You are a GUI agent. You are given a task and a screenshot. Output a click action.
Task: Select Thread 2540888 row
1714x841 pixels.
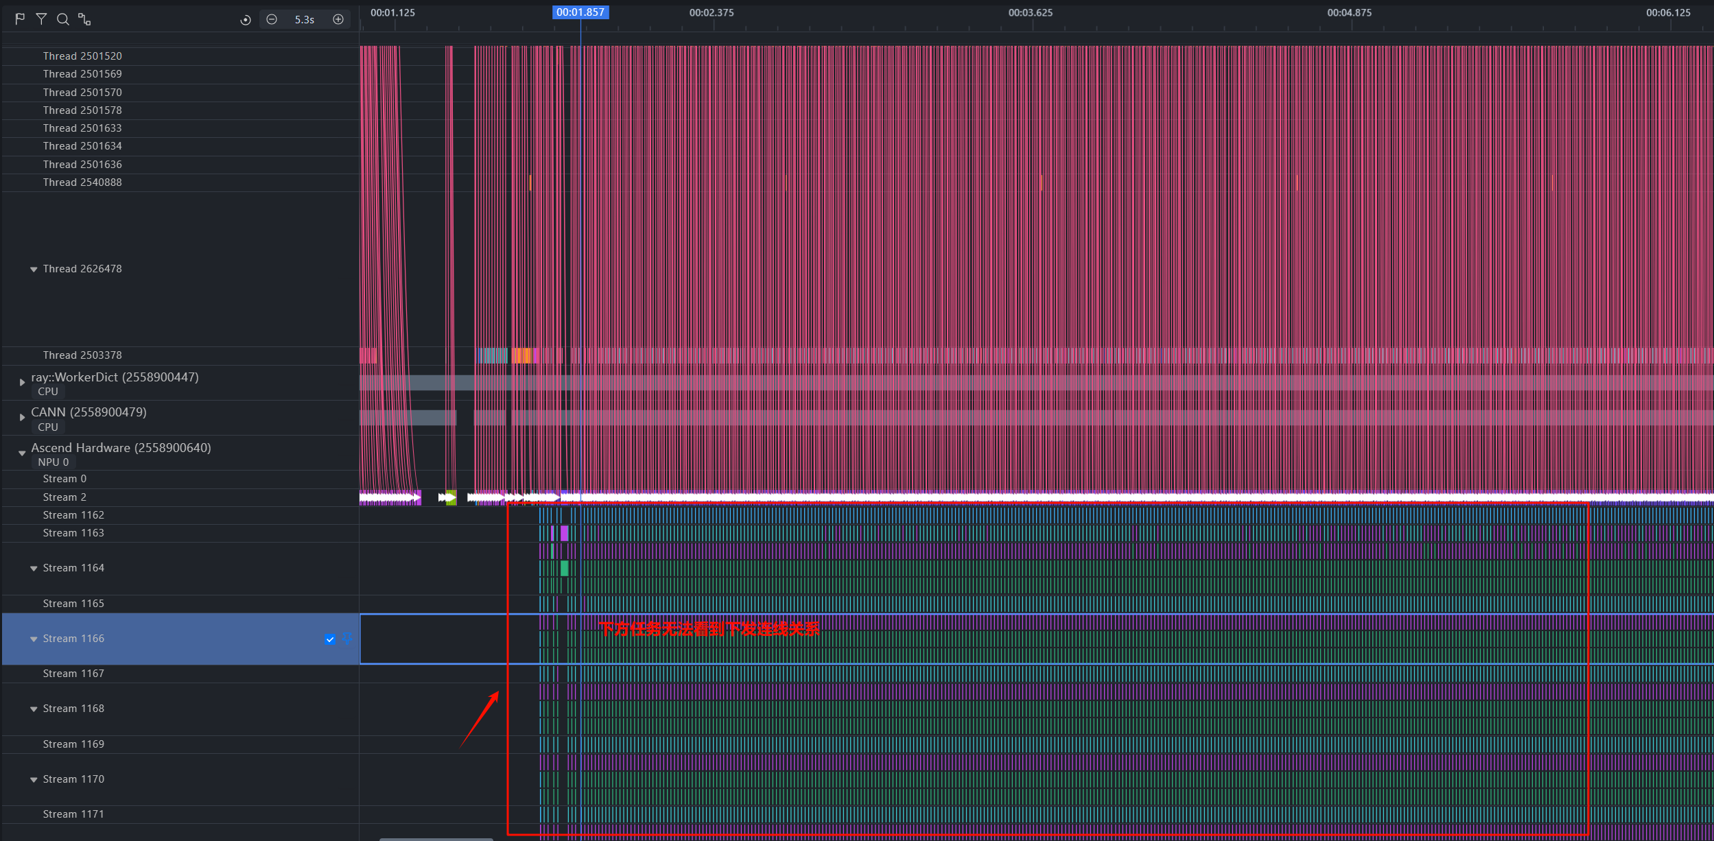180,182
